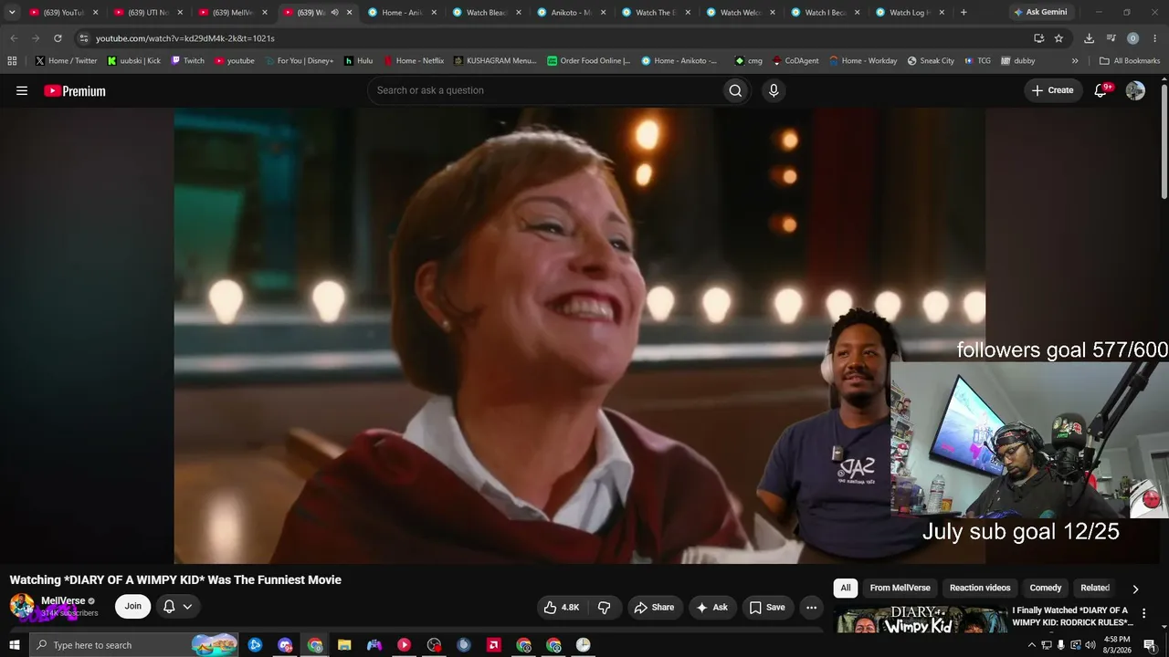This screenshot has width=1169, height=657.
Task: Bookmark this page with the star
Action: tap(1058, 38)
